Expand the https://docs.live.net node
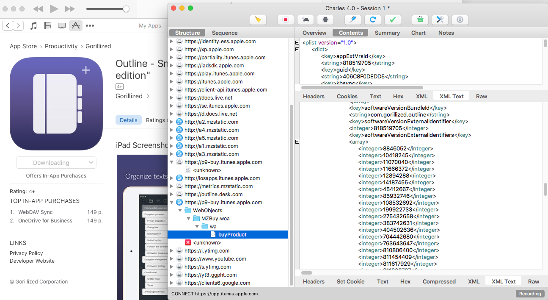 click(x=171, y=98)
